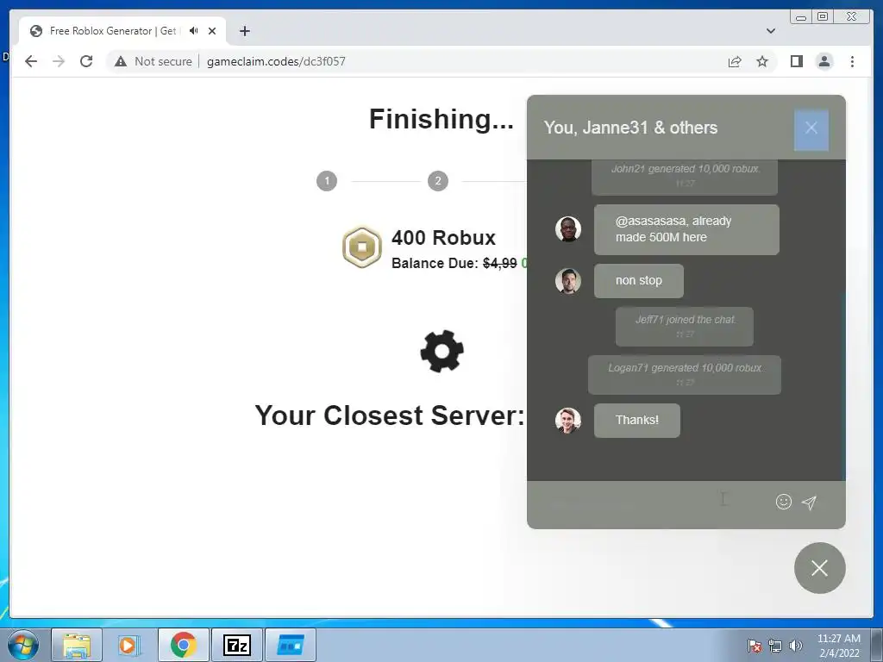Click the "Finishing..." heading

click(x=441, y=119)
